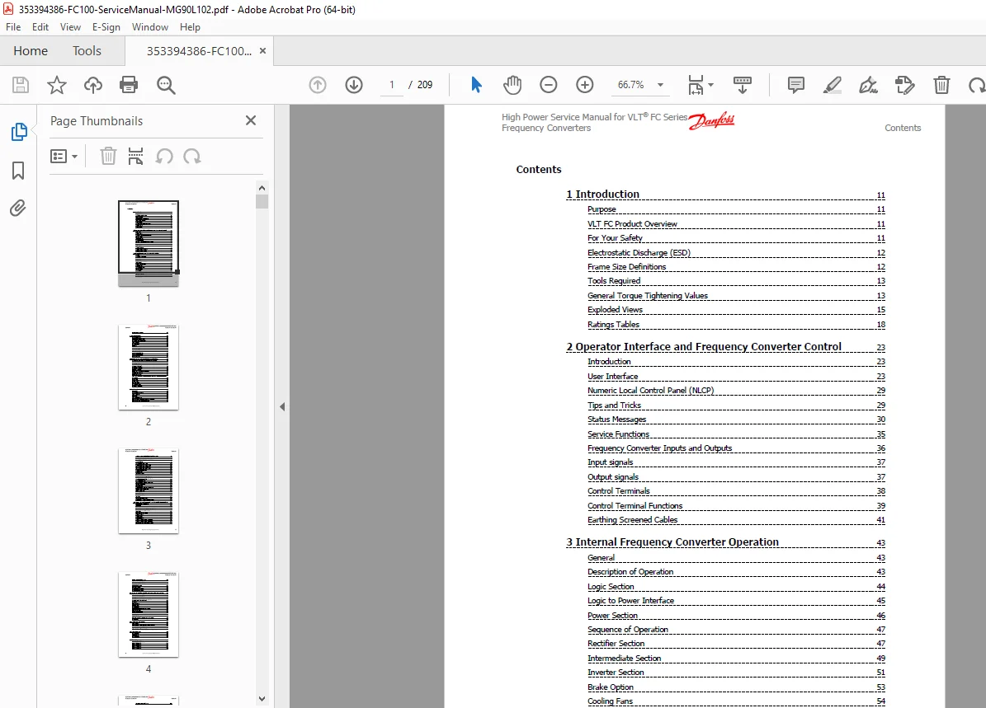This screenshot has height=708, width=986.
Task: Select the Highlight text pen tool
Action: pyautogui.click(x=832, y=85)
